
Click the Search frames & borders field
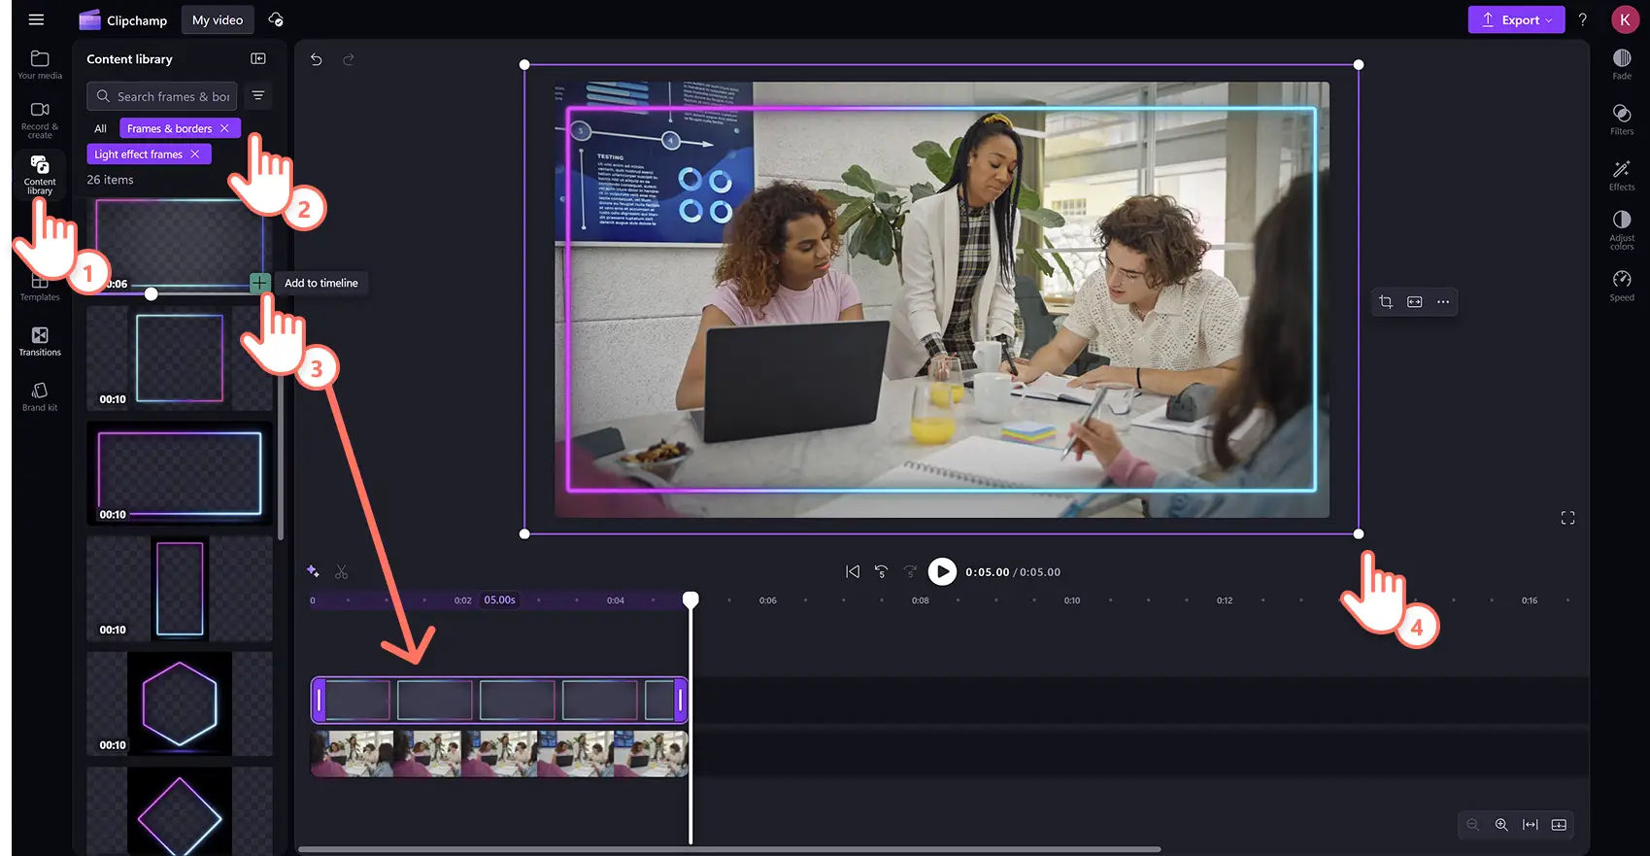(x=162, y=96)
